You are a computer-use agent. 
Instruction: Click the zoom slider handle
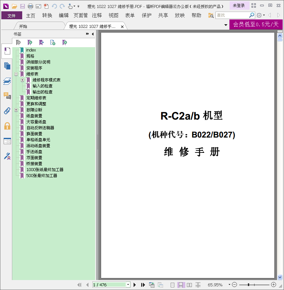[x=249, y=285]
